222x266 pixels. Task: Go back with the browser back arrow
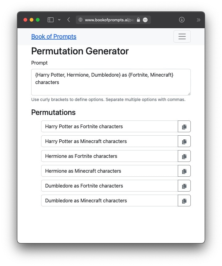(69, 20)
